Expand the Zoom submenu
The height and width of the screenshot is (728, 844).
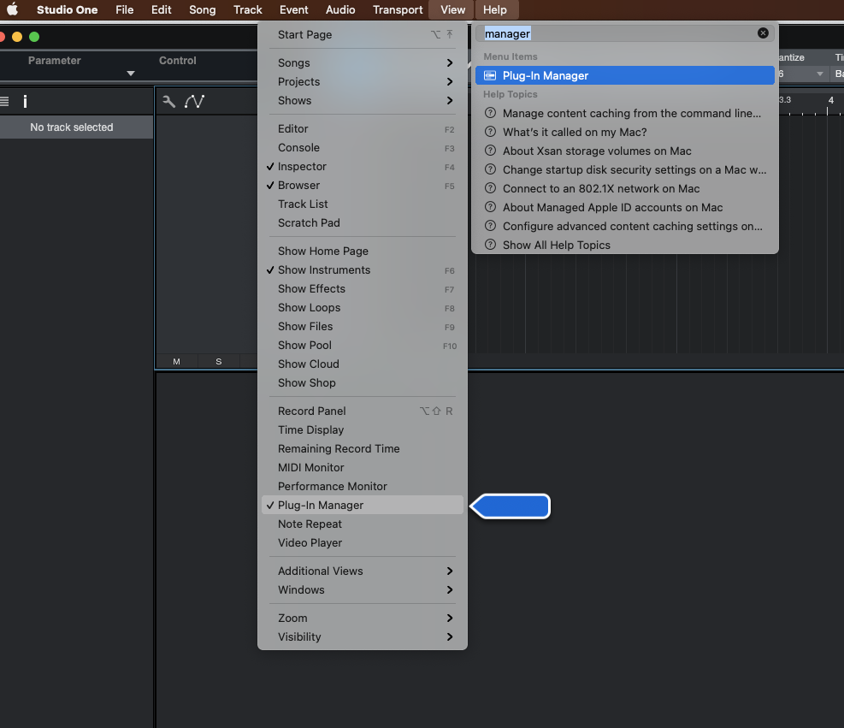click(x=363, y=619)
